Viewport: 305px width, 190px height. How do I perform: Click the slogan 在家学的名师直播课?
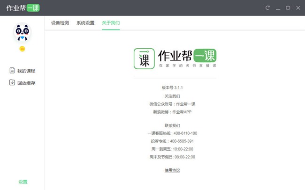[x=188, y=66]
